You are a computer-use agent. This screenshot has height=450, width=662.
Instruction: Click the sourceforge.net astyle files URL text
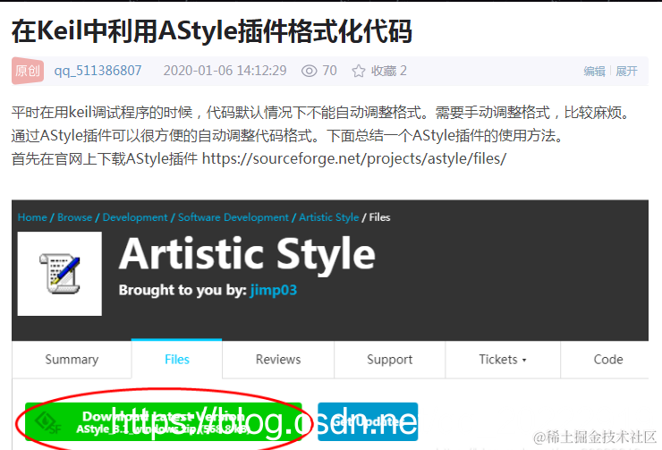click(354, 158)
